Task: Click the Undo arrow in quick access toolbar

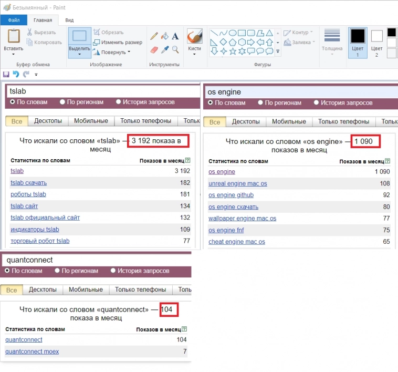Action: [16, 75]
